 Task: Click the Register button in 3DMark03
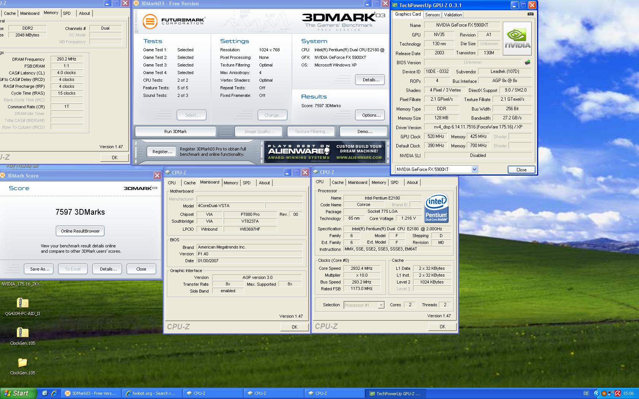[162, 152]
